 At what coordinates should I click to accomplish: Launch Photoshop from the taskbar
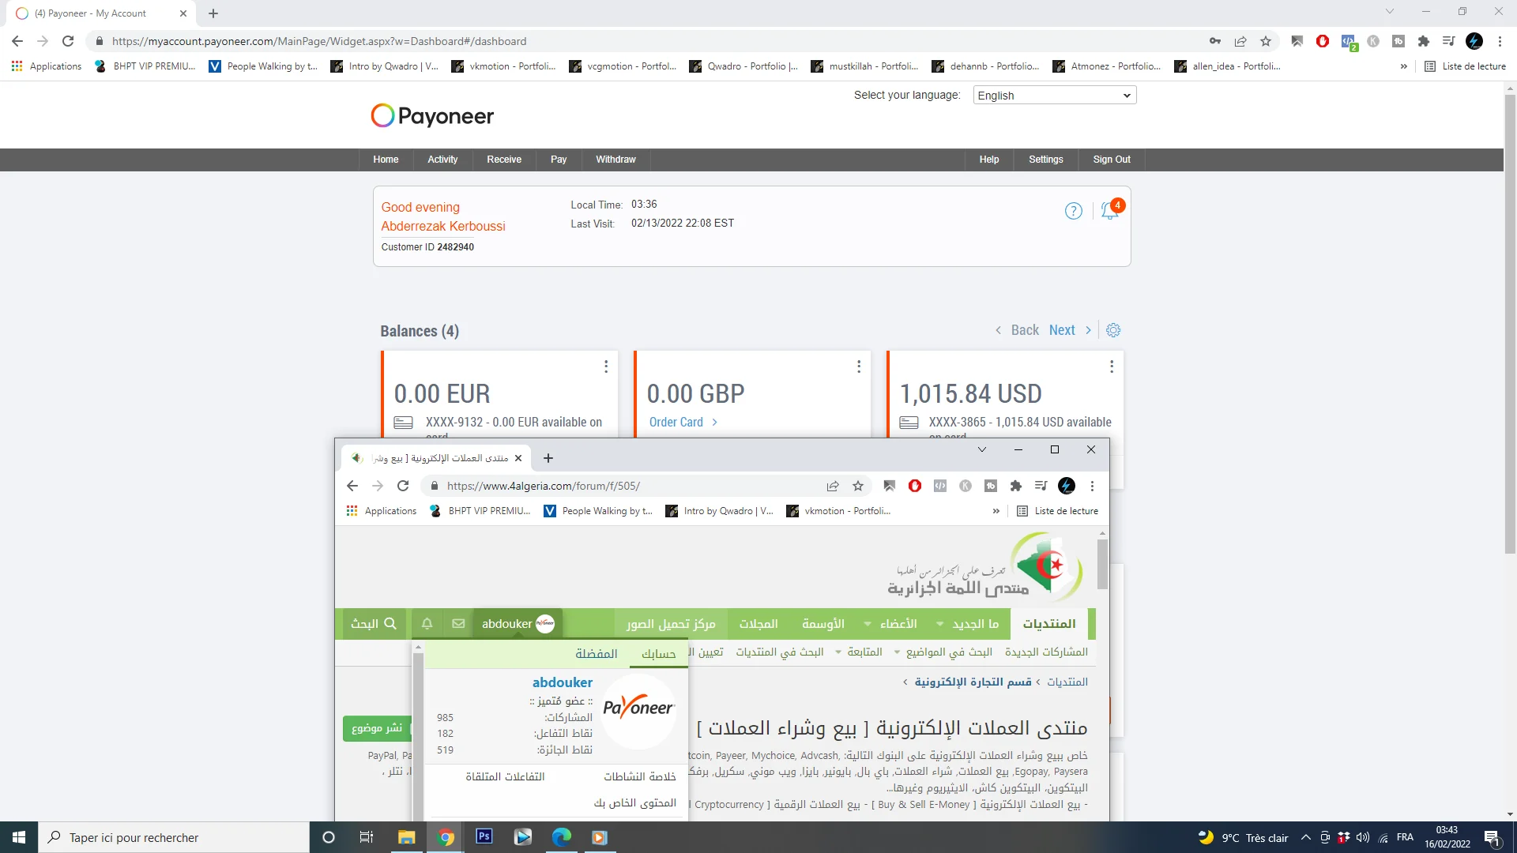484,837
